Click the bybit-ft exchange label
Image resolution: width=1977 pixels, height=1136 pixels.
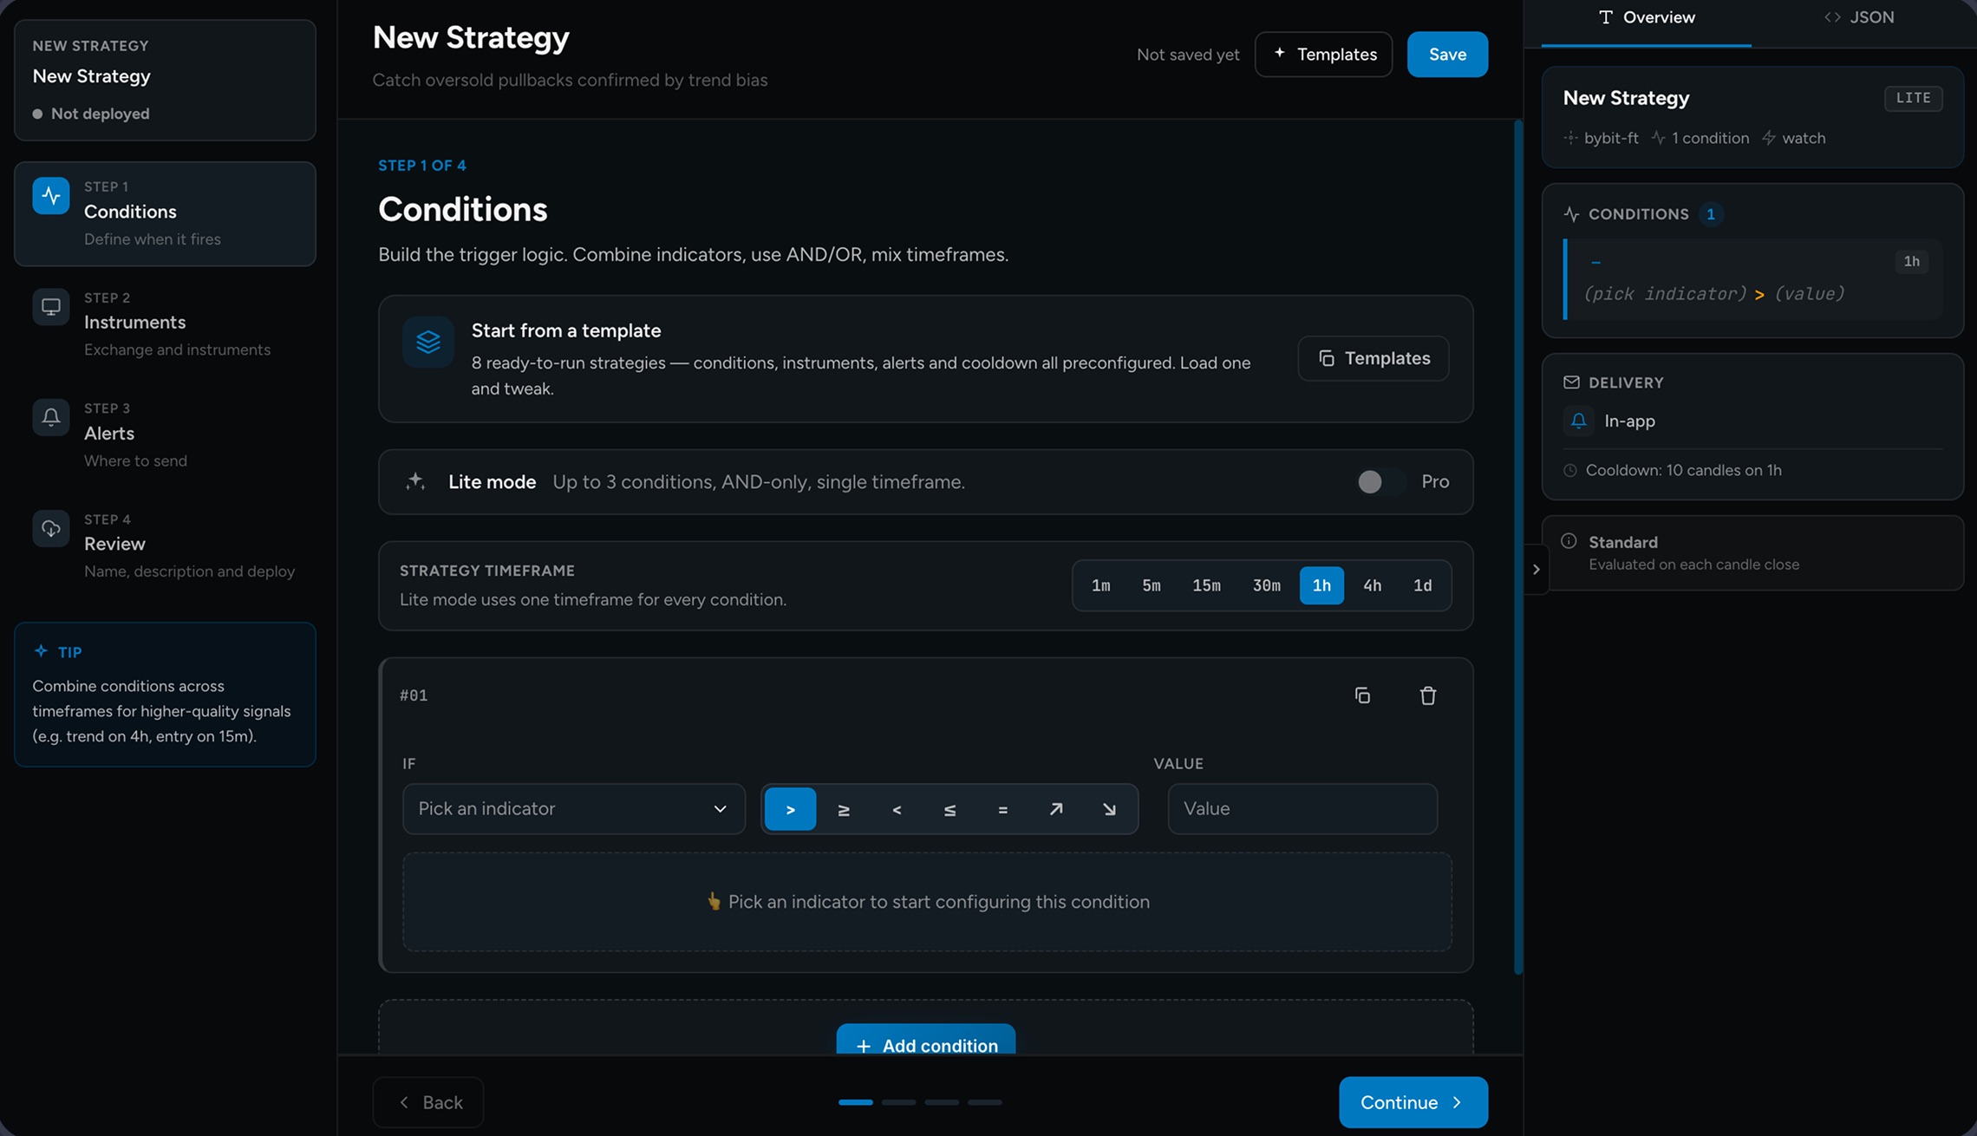click(x=1611, y=138)
